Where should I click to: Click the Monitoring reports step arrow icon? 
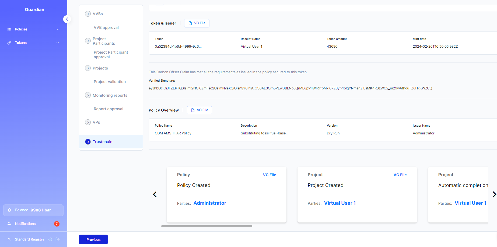88,95
